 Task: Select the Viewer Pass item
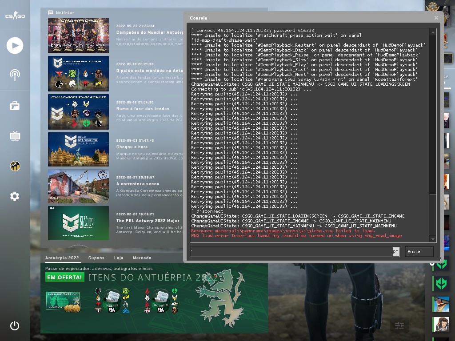click(63, 301)
